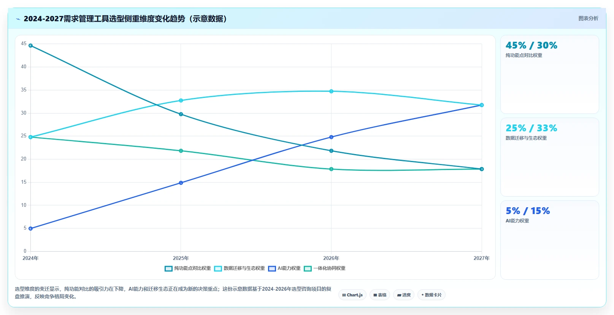The width and height of the screenshot is (614, 315).
Task: Click the 纯功能点对比权重 stat card label
Action: coord(524,55)
